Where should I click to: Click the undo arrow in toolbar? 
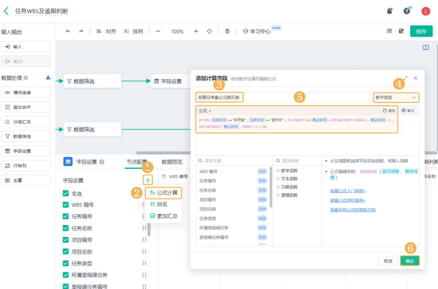(68, 31)
